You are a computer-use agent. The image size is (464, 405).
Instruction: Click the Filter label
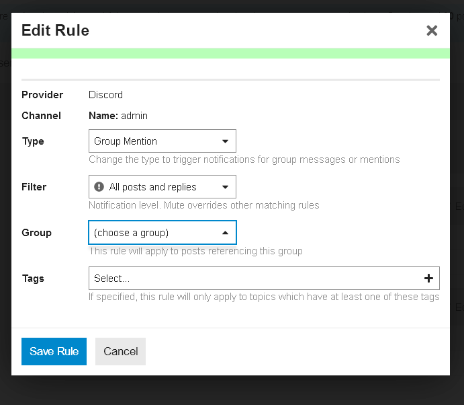coord(34,187)
